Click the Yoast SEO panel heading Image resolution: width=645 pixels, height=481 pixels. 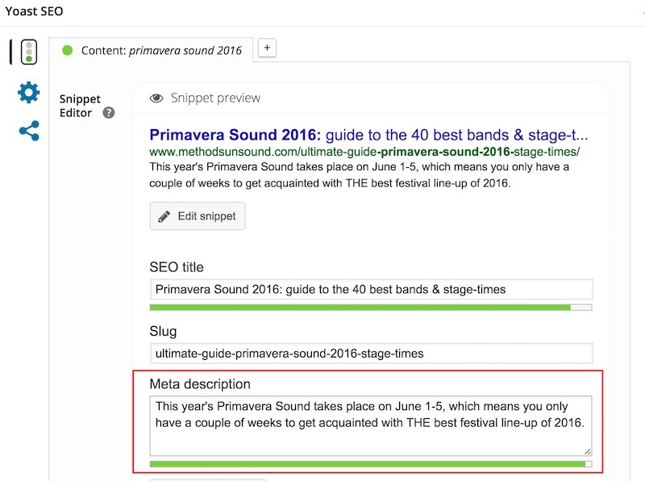click(34, 11)
